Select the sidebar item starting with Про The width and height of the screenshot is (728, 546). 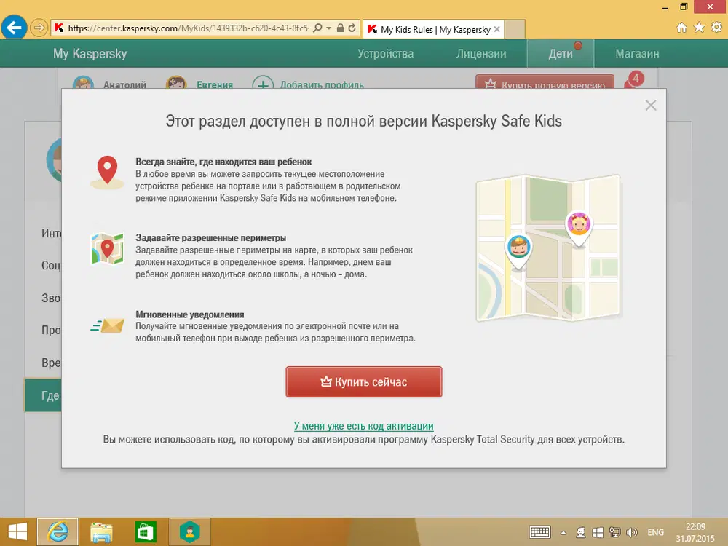pyautogui.click(x=51, y=330)
